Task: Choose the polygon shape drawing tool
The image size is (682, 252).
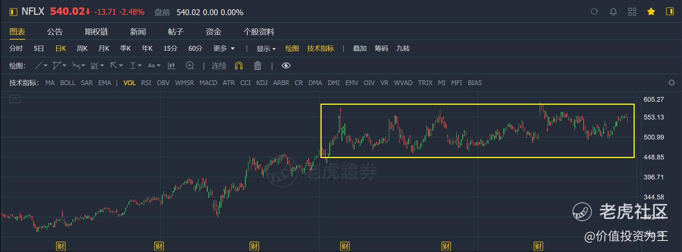Action: click(59, 66)
